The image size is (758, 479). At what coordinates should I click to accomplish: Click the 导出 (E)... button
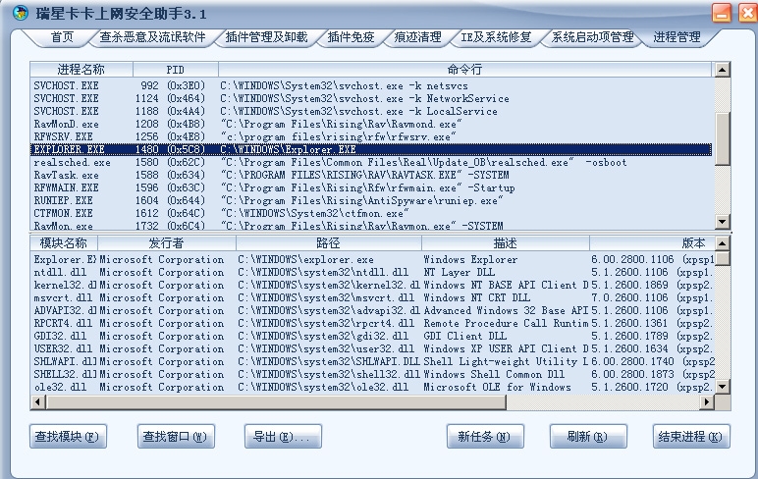click(x=283, y=437)
